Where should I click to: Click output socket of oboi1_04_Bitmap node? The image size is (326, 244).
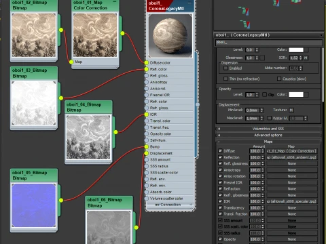[115, 132]
